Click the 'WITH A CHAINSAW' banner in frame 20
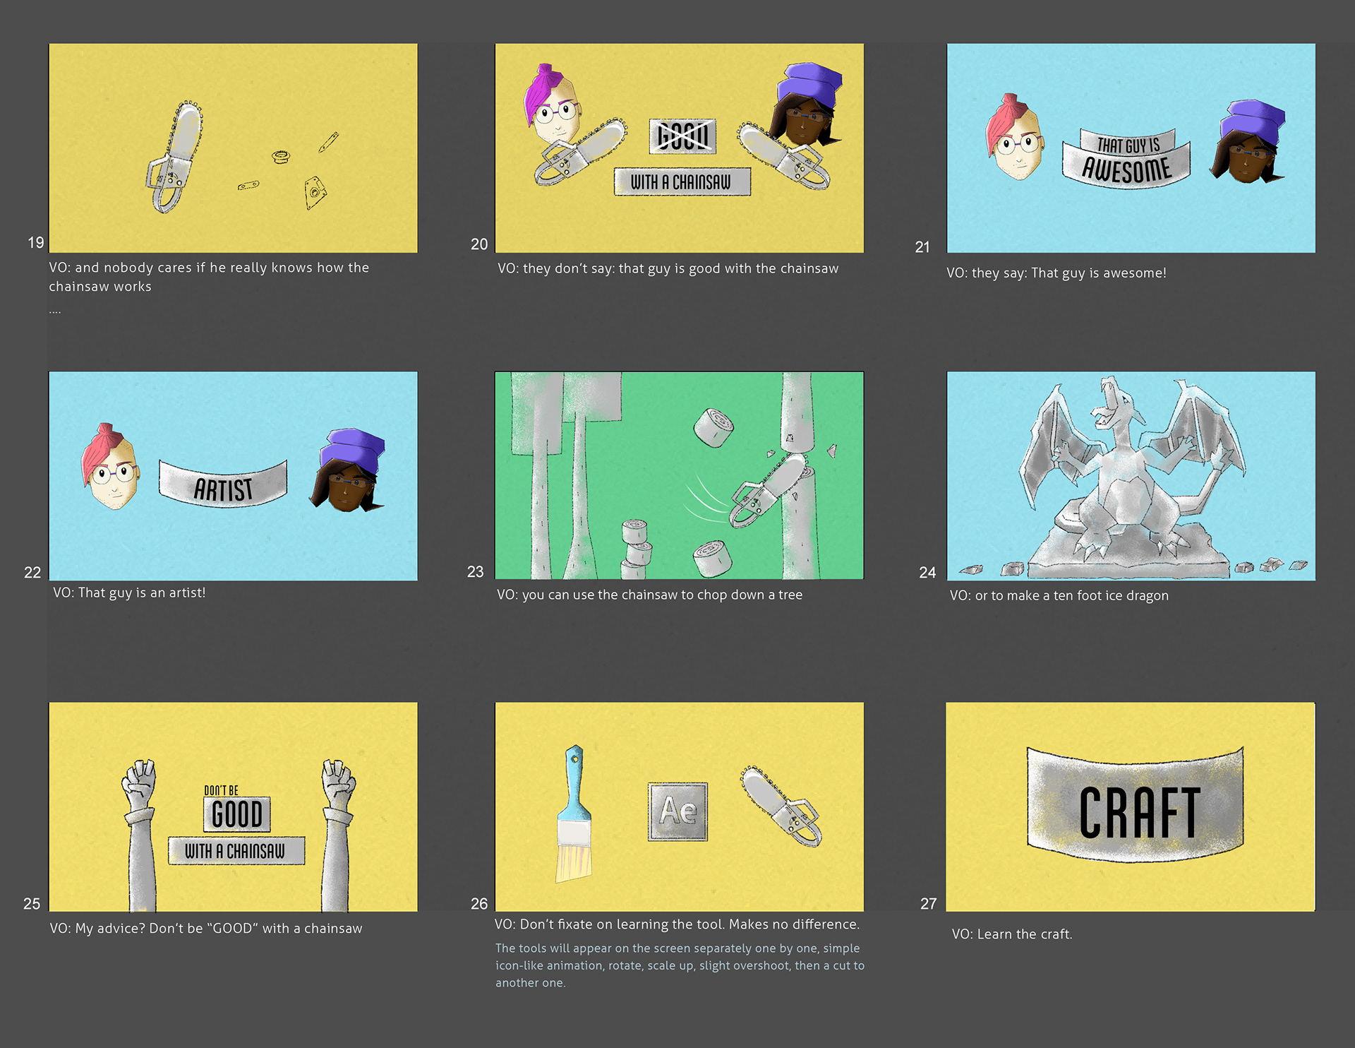1355x1048 pixels. 682,182
